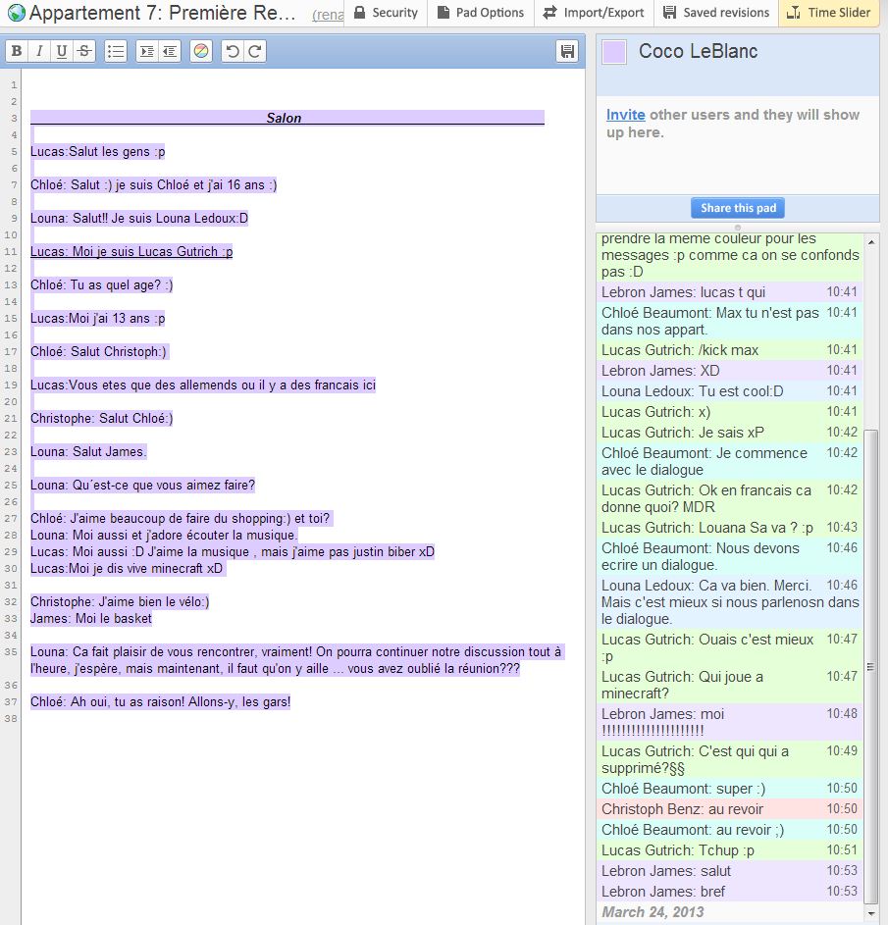Viewport: 888px width, 925px height.
Task: Redo the last undone edit
Action: pyautogui.click(x=255, y=52)
